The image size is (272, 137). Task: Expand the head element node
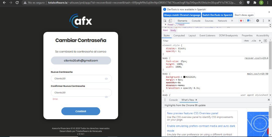[x=165, y=25]
